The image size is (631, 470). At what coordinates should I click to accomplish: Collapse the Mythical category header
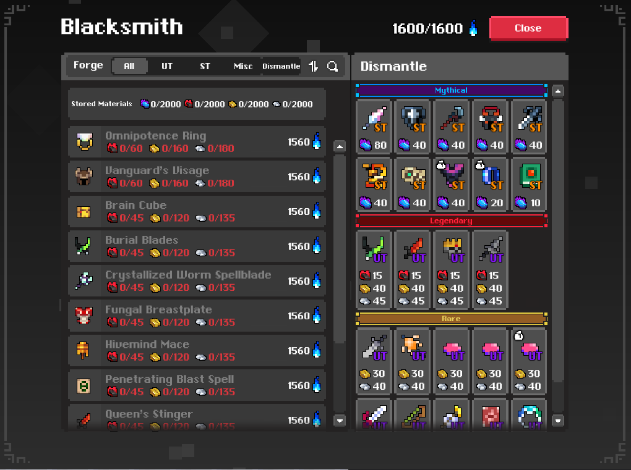(451, 90)
